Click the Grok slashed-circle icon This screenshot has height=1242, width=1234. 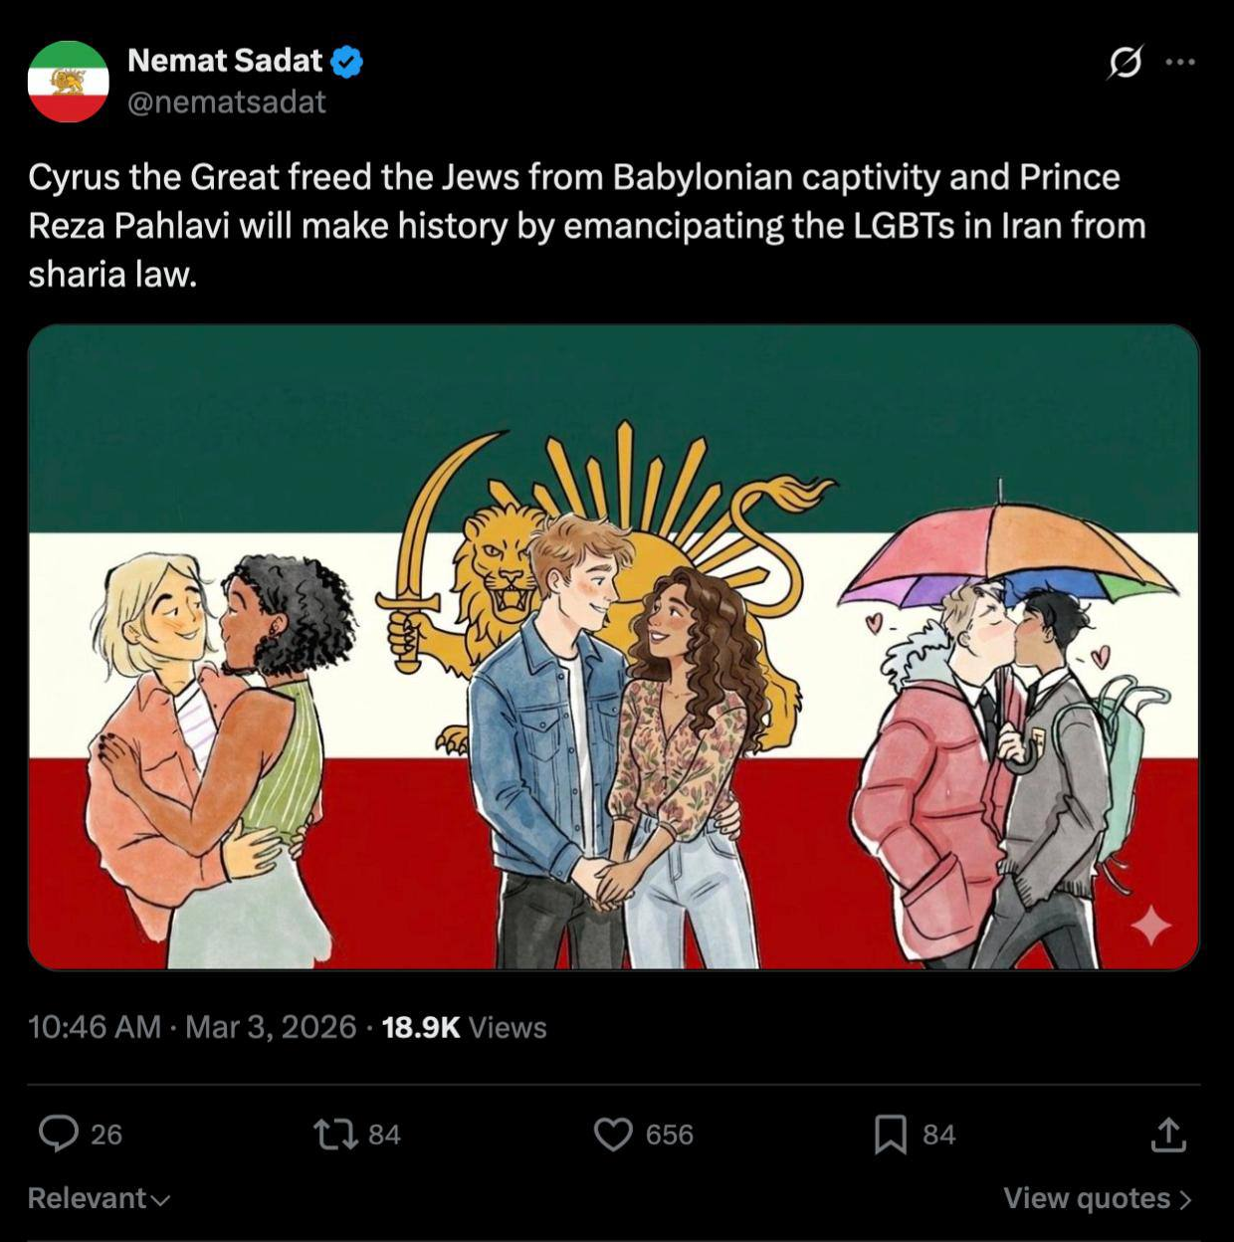tap(1125, 63)
